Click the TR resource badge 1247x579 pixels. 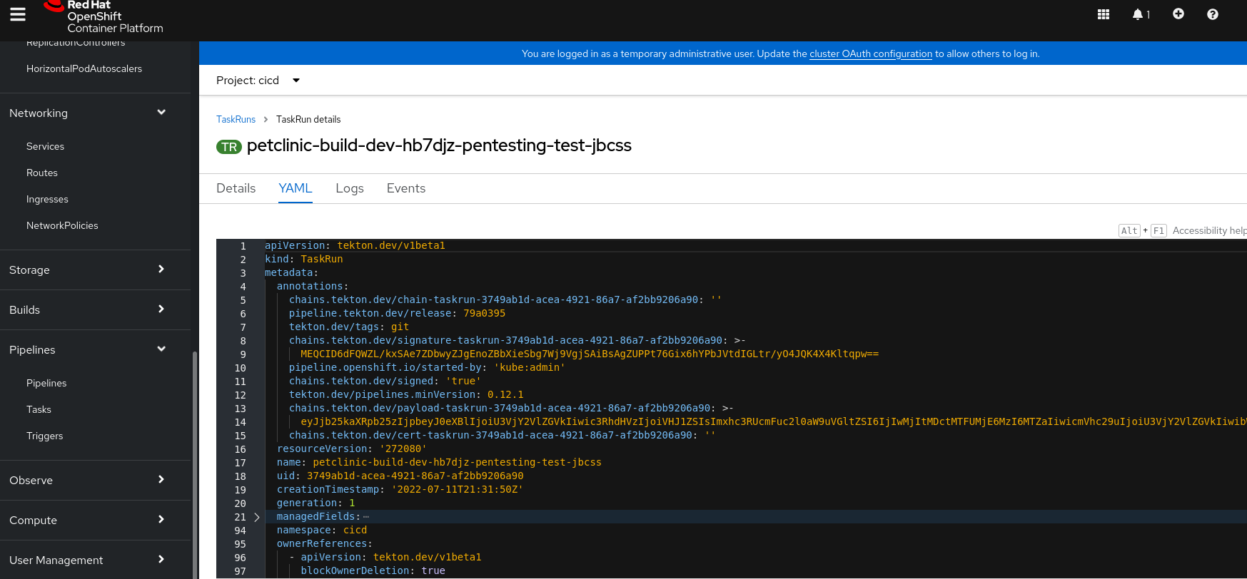pyautogui.click(x=229, y=147)
